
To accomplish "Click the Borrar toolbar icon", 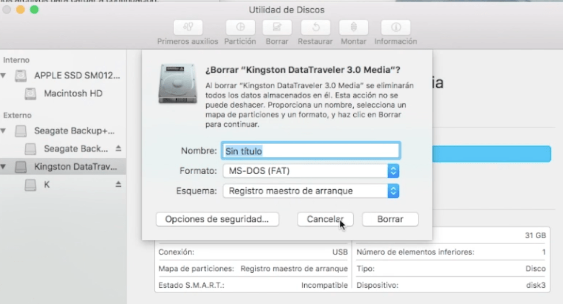I will (x=277, y=28).
